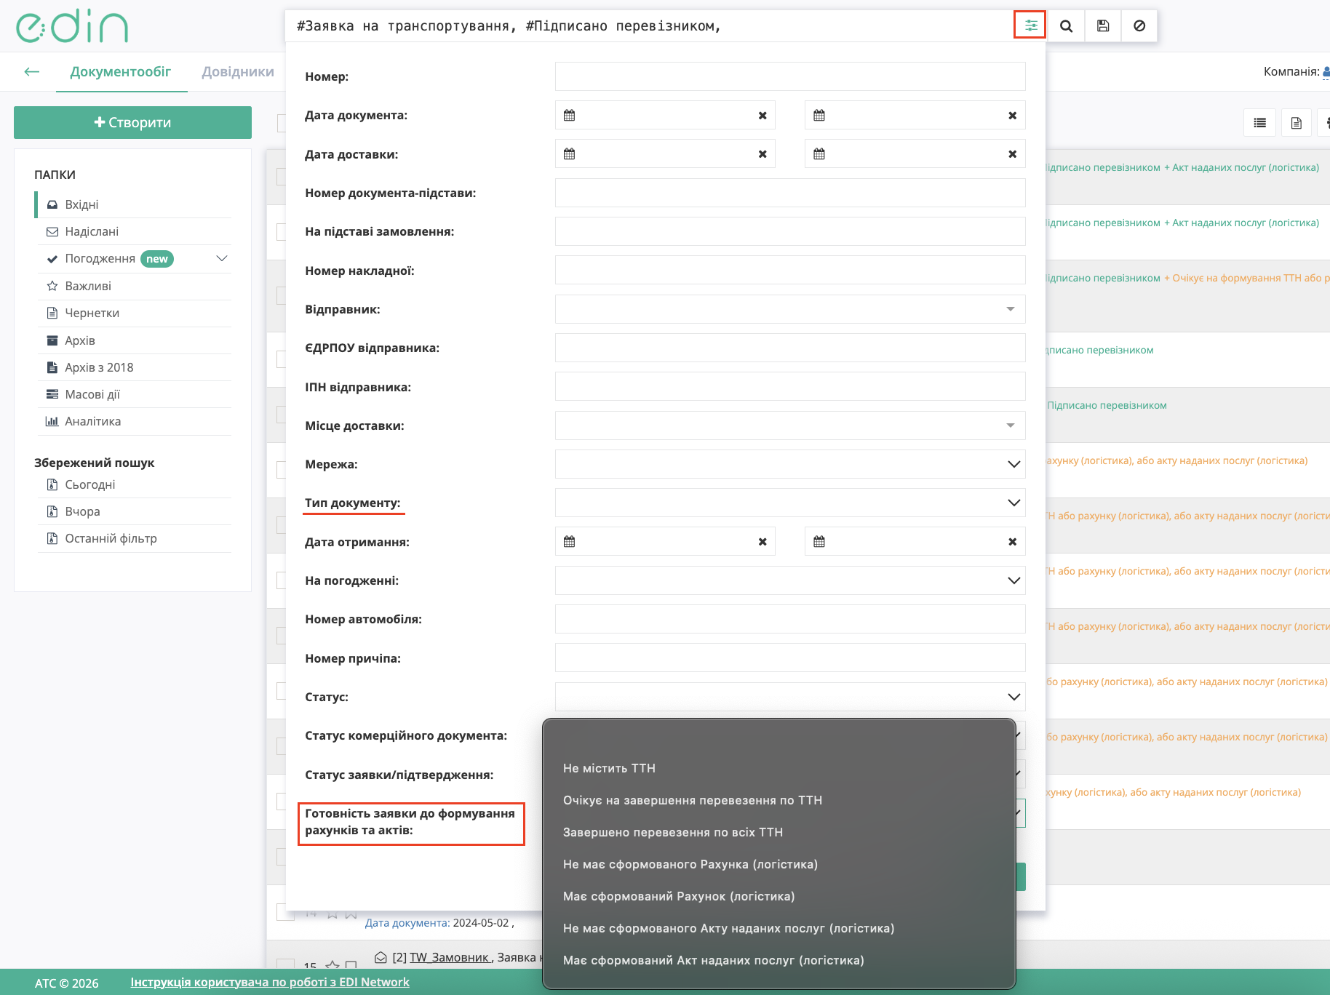Click the back arrow icon

pyautogui.click(x=31, y=71)
